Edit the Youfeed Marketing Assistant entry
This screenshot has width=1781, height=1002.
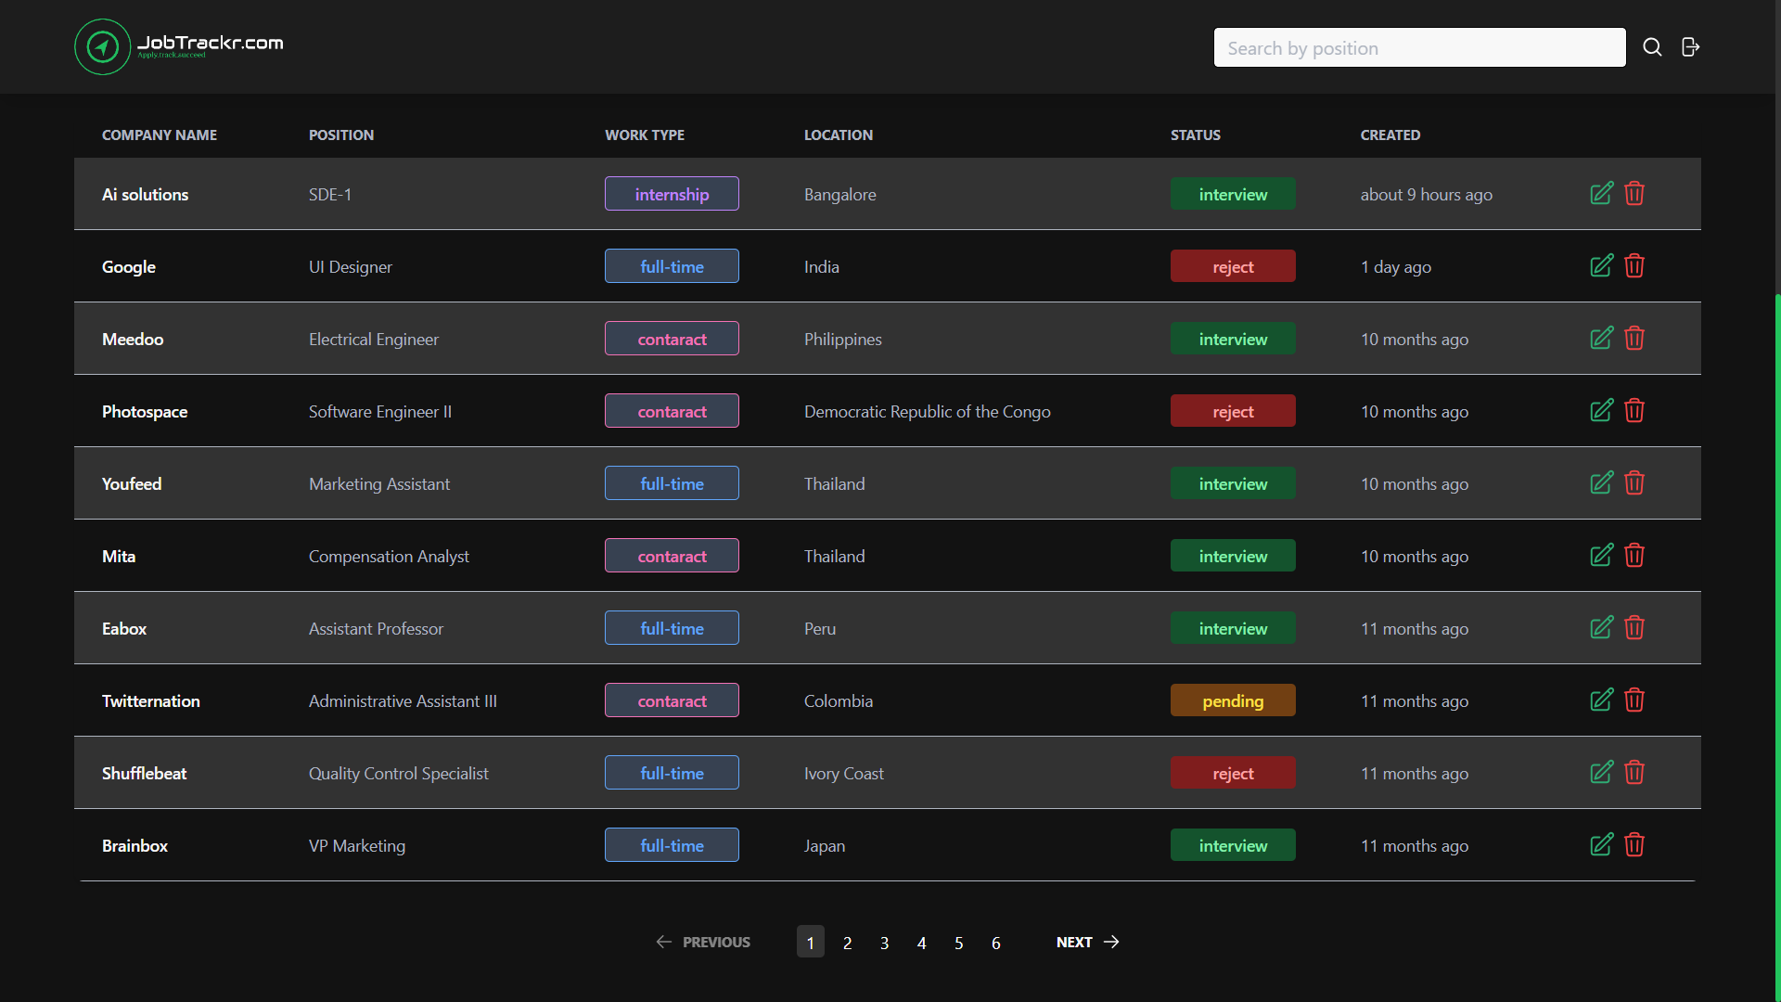click(1601, 483)
